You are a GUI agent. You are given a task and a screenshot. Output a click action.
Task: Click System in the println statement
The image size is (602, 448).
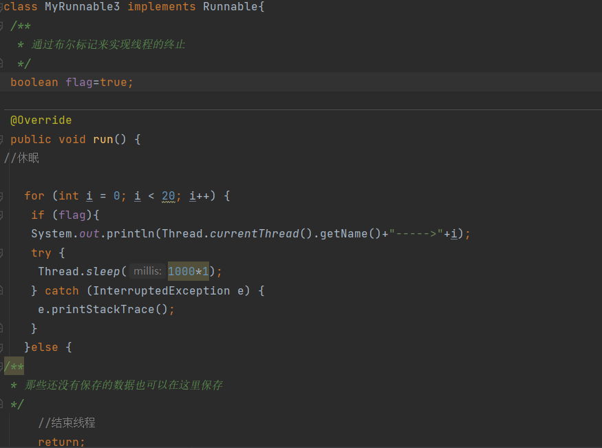click(52, 234)
